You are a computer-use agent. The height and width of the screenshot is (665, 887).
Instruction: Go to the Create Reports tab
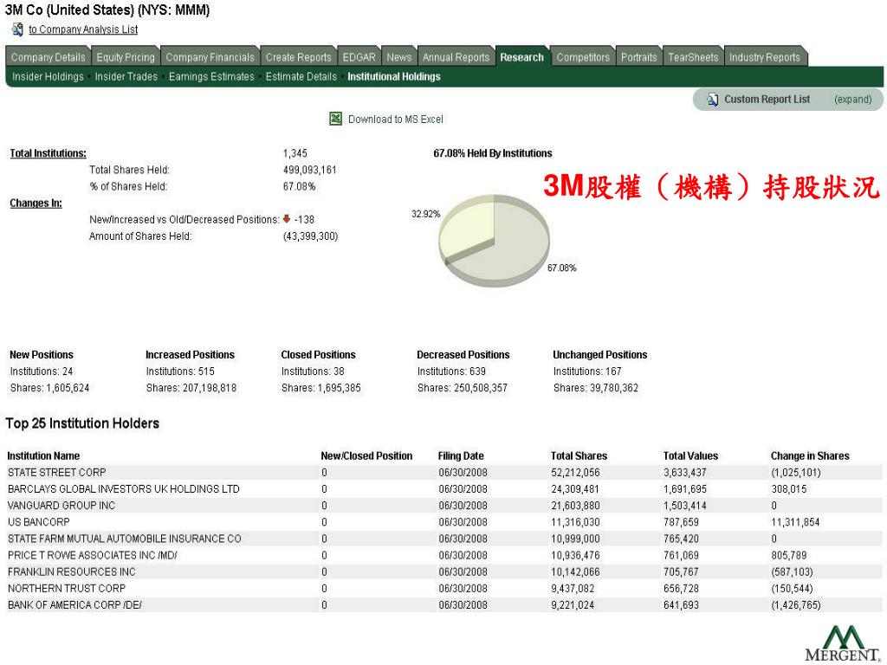299,57
